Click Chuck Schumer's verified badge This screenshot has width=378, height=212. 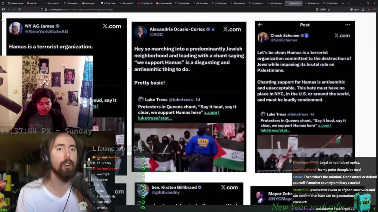pyautogui.click(x=302, y=35)
